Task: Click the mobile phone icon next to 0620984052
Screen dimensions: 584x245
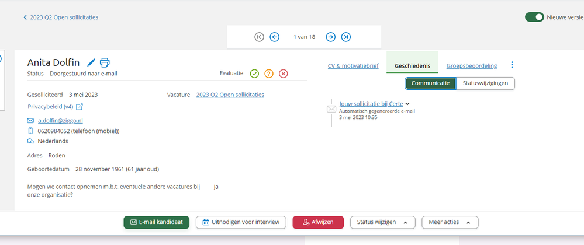Action: pos(30,131)
